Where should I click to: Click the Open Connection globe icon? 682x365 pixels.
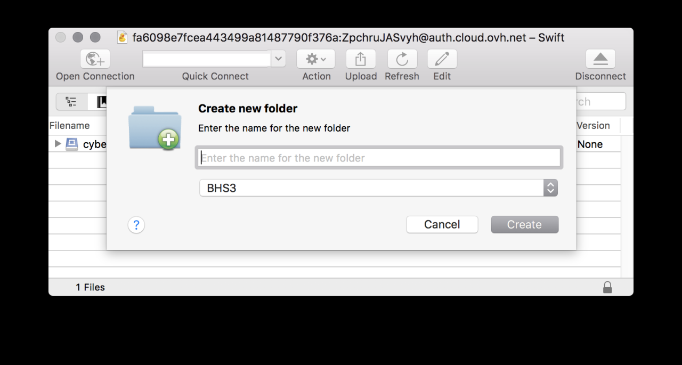(x=95, y=59)
